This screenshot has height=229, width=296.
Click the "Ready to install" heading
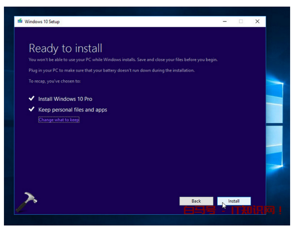[65, 48]
